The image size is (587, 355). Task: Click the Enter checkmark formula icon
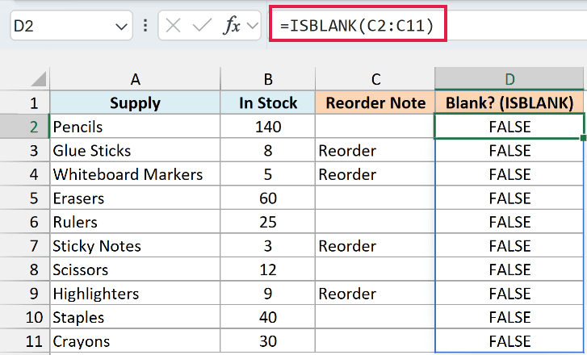point(202,26)
